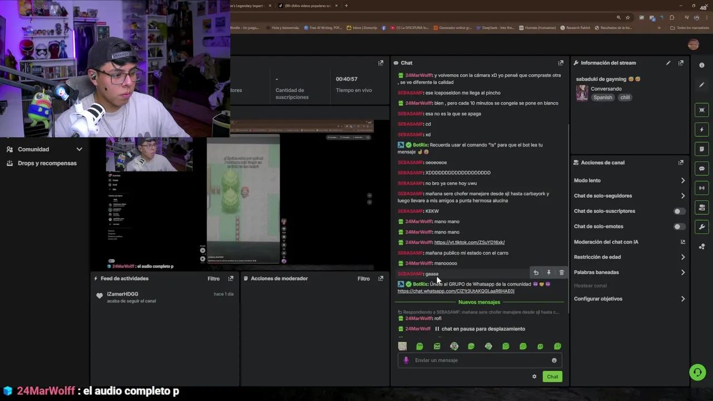
Task: Pin the gaaaa chat message
Action: point(549,273)
